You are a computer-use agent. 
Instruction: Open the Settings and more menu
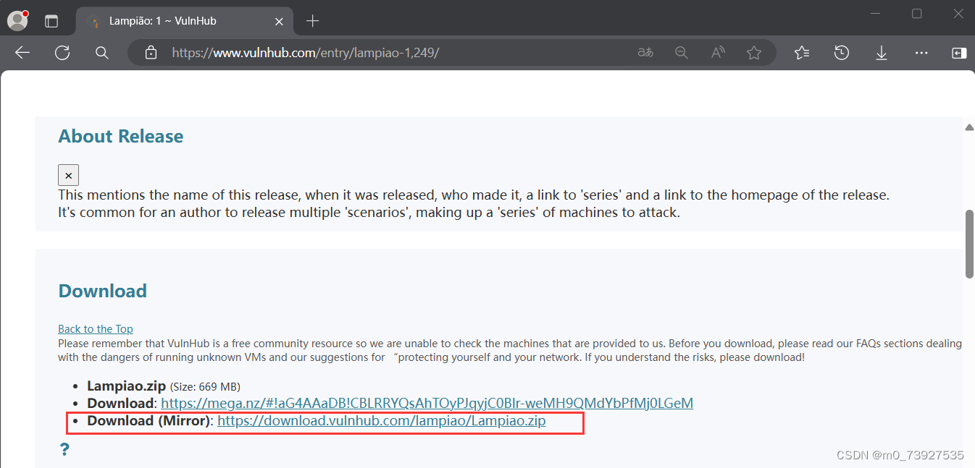(x=921, y=52)
